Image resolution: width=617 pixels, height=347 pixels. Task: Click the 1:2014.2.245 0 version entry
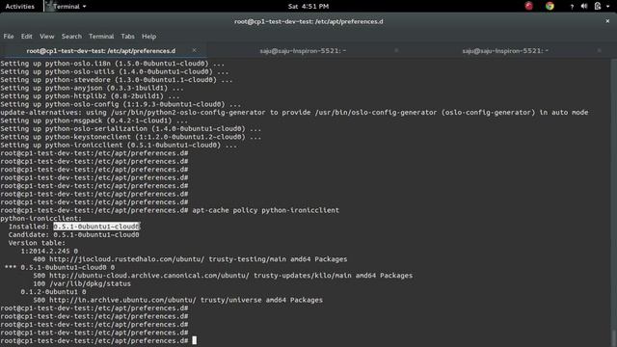coord(49,251)
